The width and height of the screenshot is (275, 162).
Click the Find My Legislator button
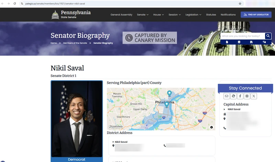pos(256,15)
